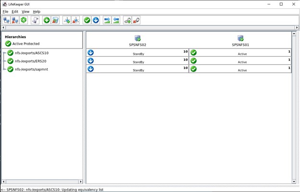Click SPSNFS02 server name label

point(137,45)
